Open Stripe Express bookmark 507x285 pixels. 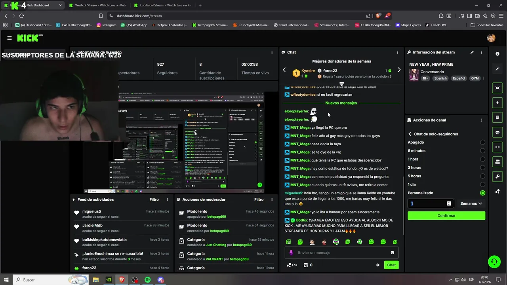(x=408, y=25)
